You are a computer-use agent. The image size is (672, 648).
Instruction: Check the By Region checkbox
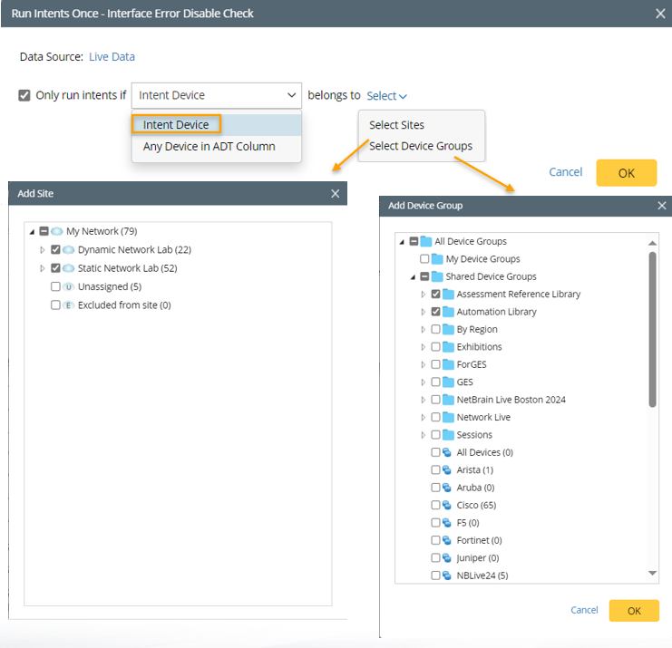pos(436,329)
